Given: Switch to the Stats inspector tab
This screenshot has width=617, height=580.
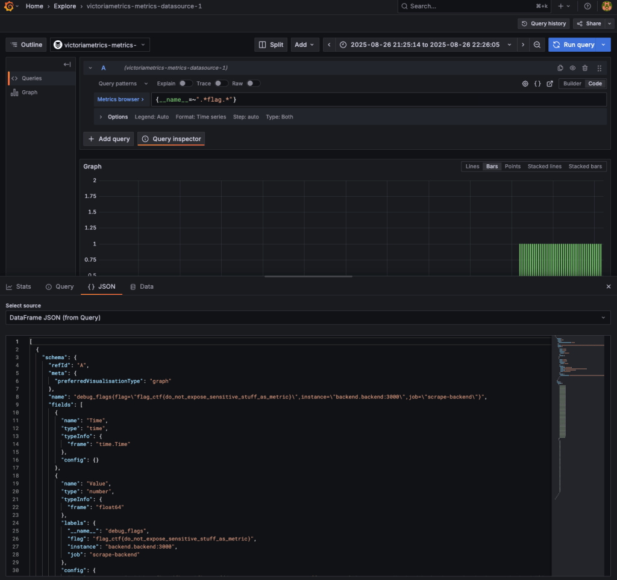Looking at the screenshot, I should pos(19,287).
